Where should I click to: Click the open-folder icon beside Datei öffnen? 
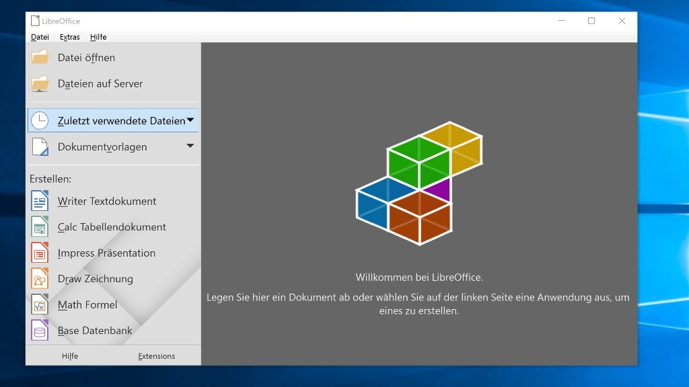click(40, 57)
